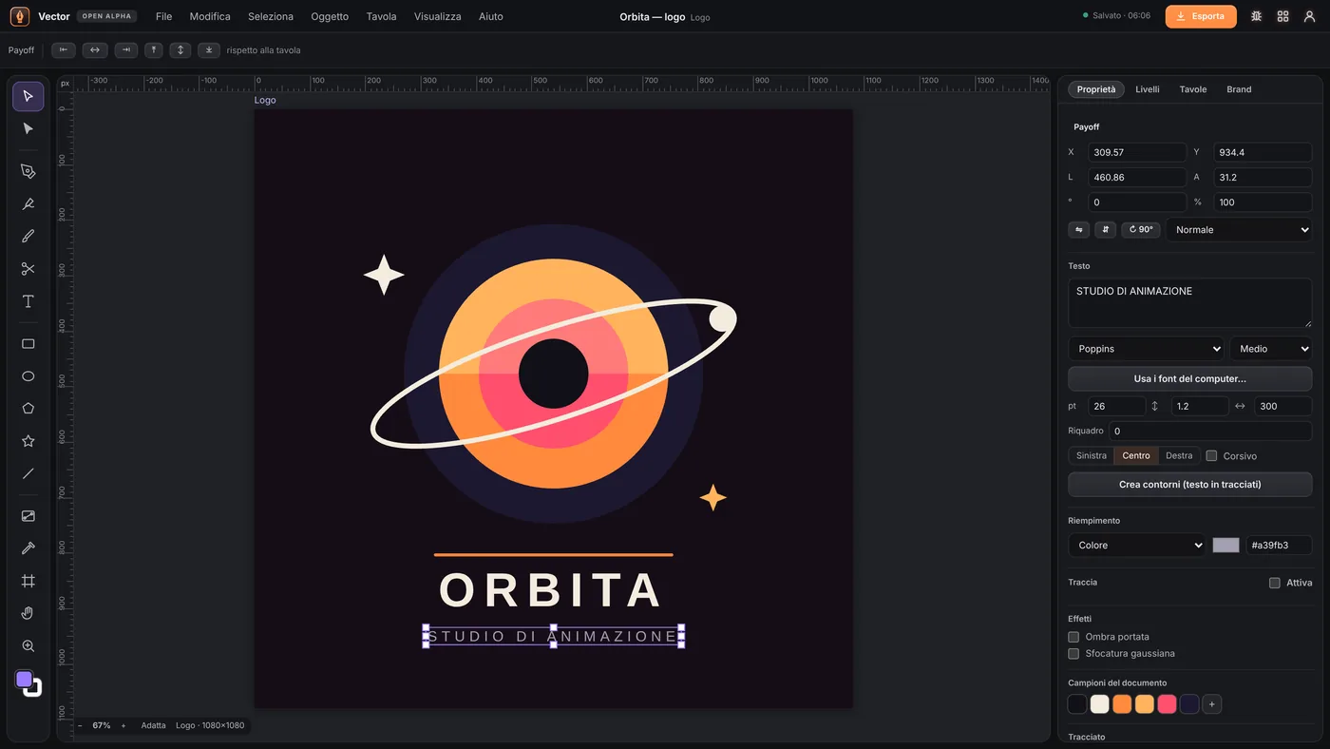
Task: Open the Poppins font family dropdown
Action: (1147, 349)
